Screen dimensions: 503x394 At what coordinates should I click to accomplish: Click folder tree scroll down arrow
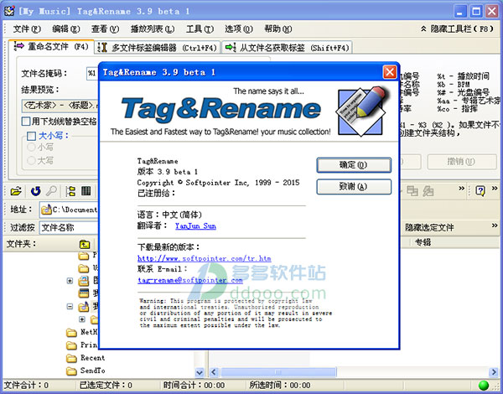pyautogui.click(x=200, y=372)
